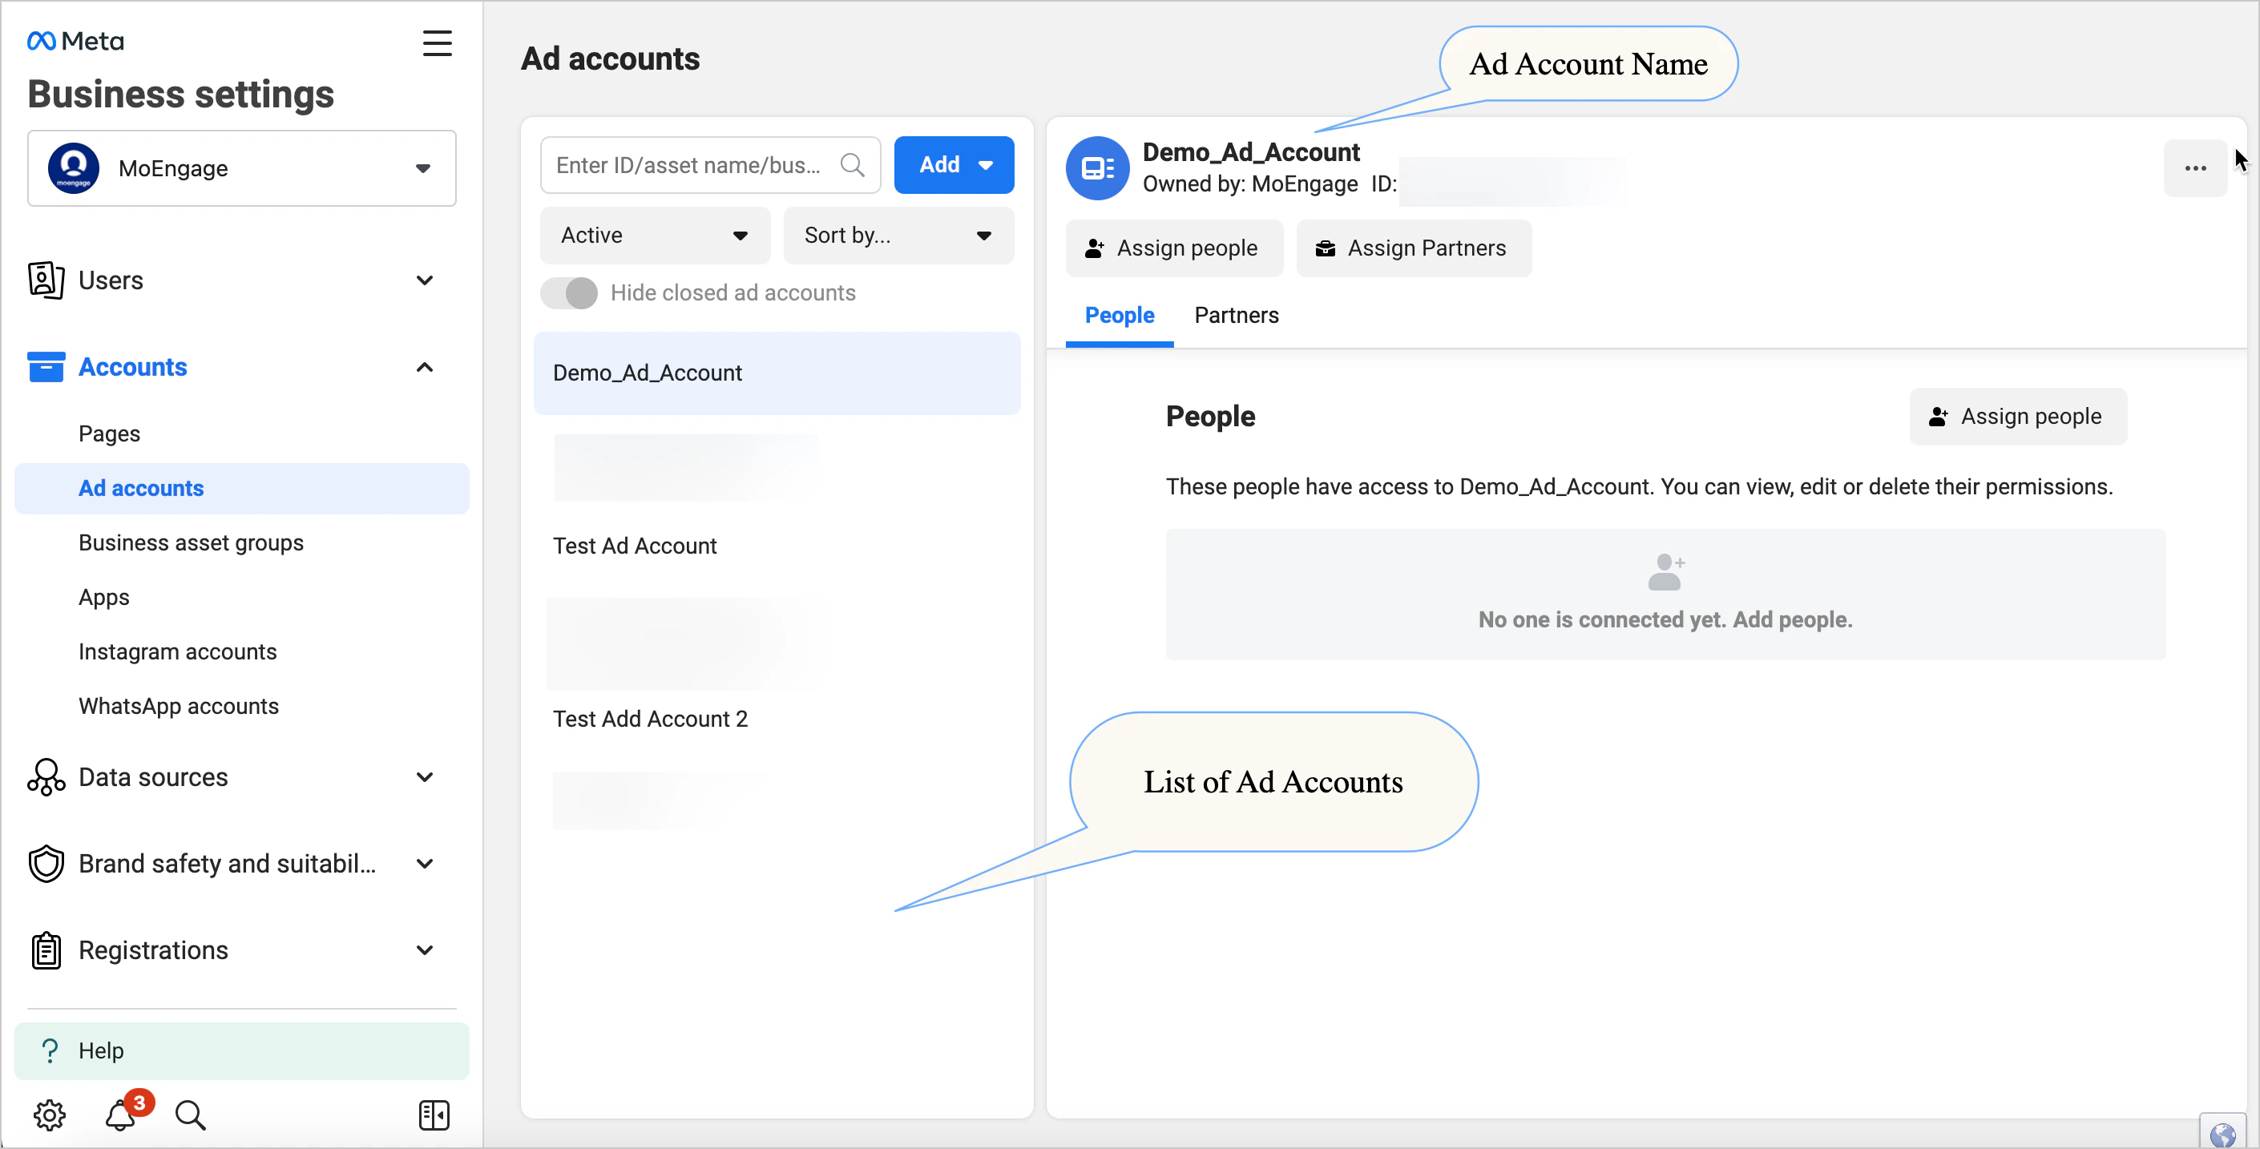Click the blue Add button
Screen dimensions: 2260x1149
coord(954,164)
